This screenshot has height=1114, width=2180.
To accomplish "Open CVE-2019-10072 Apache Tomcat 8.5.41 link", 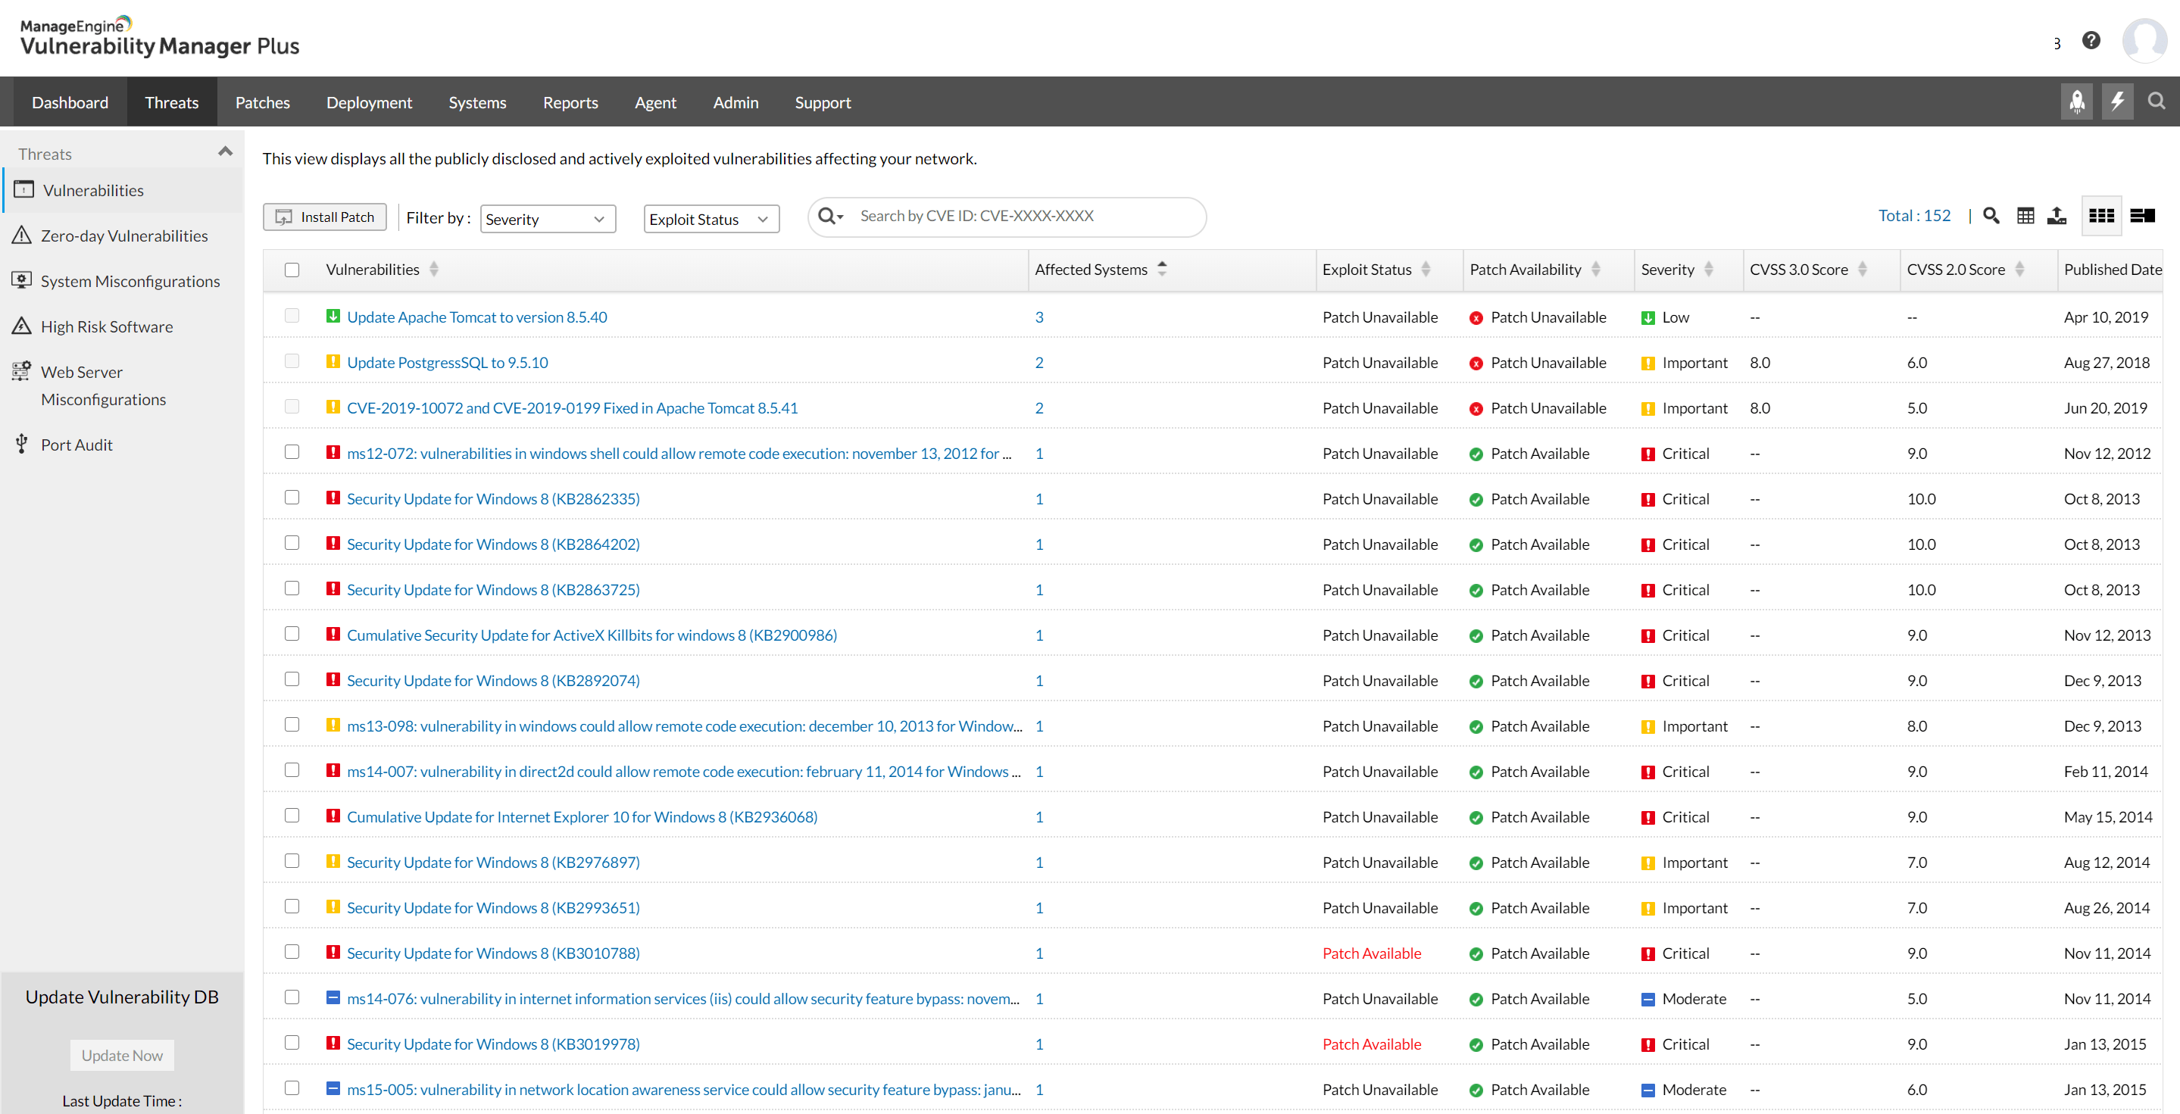I will point(572,407).
